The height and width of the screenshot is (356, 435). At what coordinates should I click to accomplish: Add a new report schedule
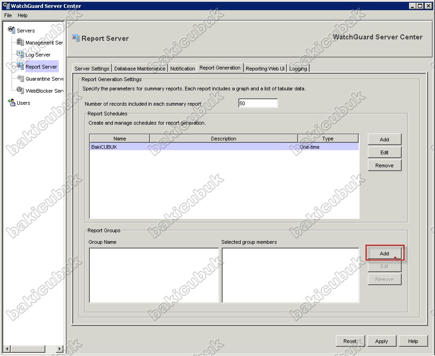pos(385,139)
